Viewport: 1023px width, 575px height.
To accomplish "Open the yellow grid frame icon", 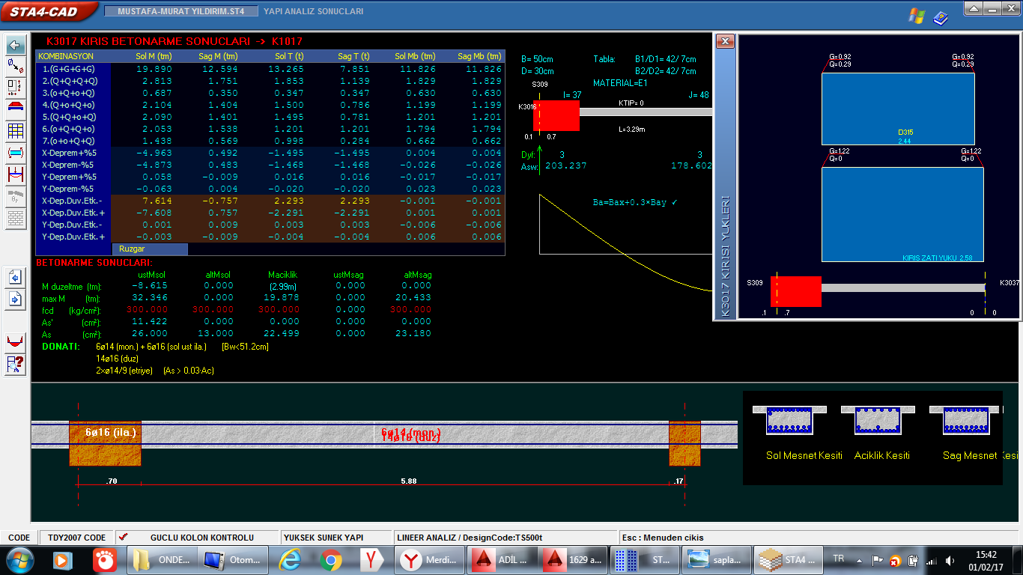I will click(15, 132).
